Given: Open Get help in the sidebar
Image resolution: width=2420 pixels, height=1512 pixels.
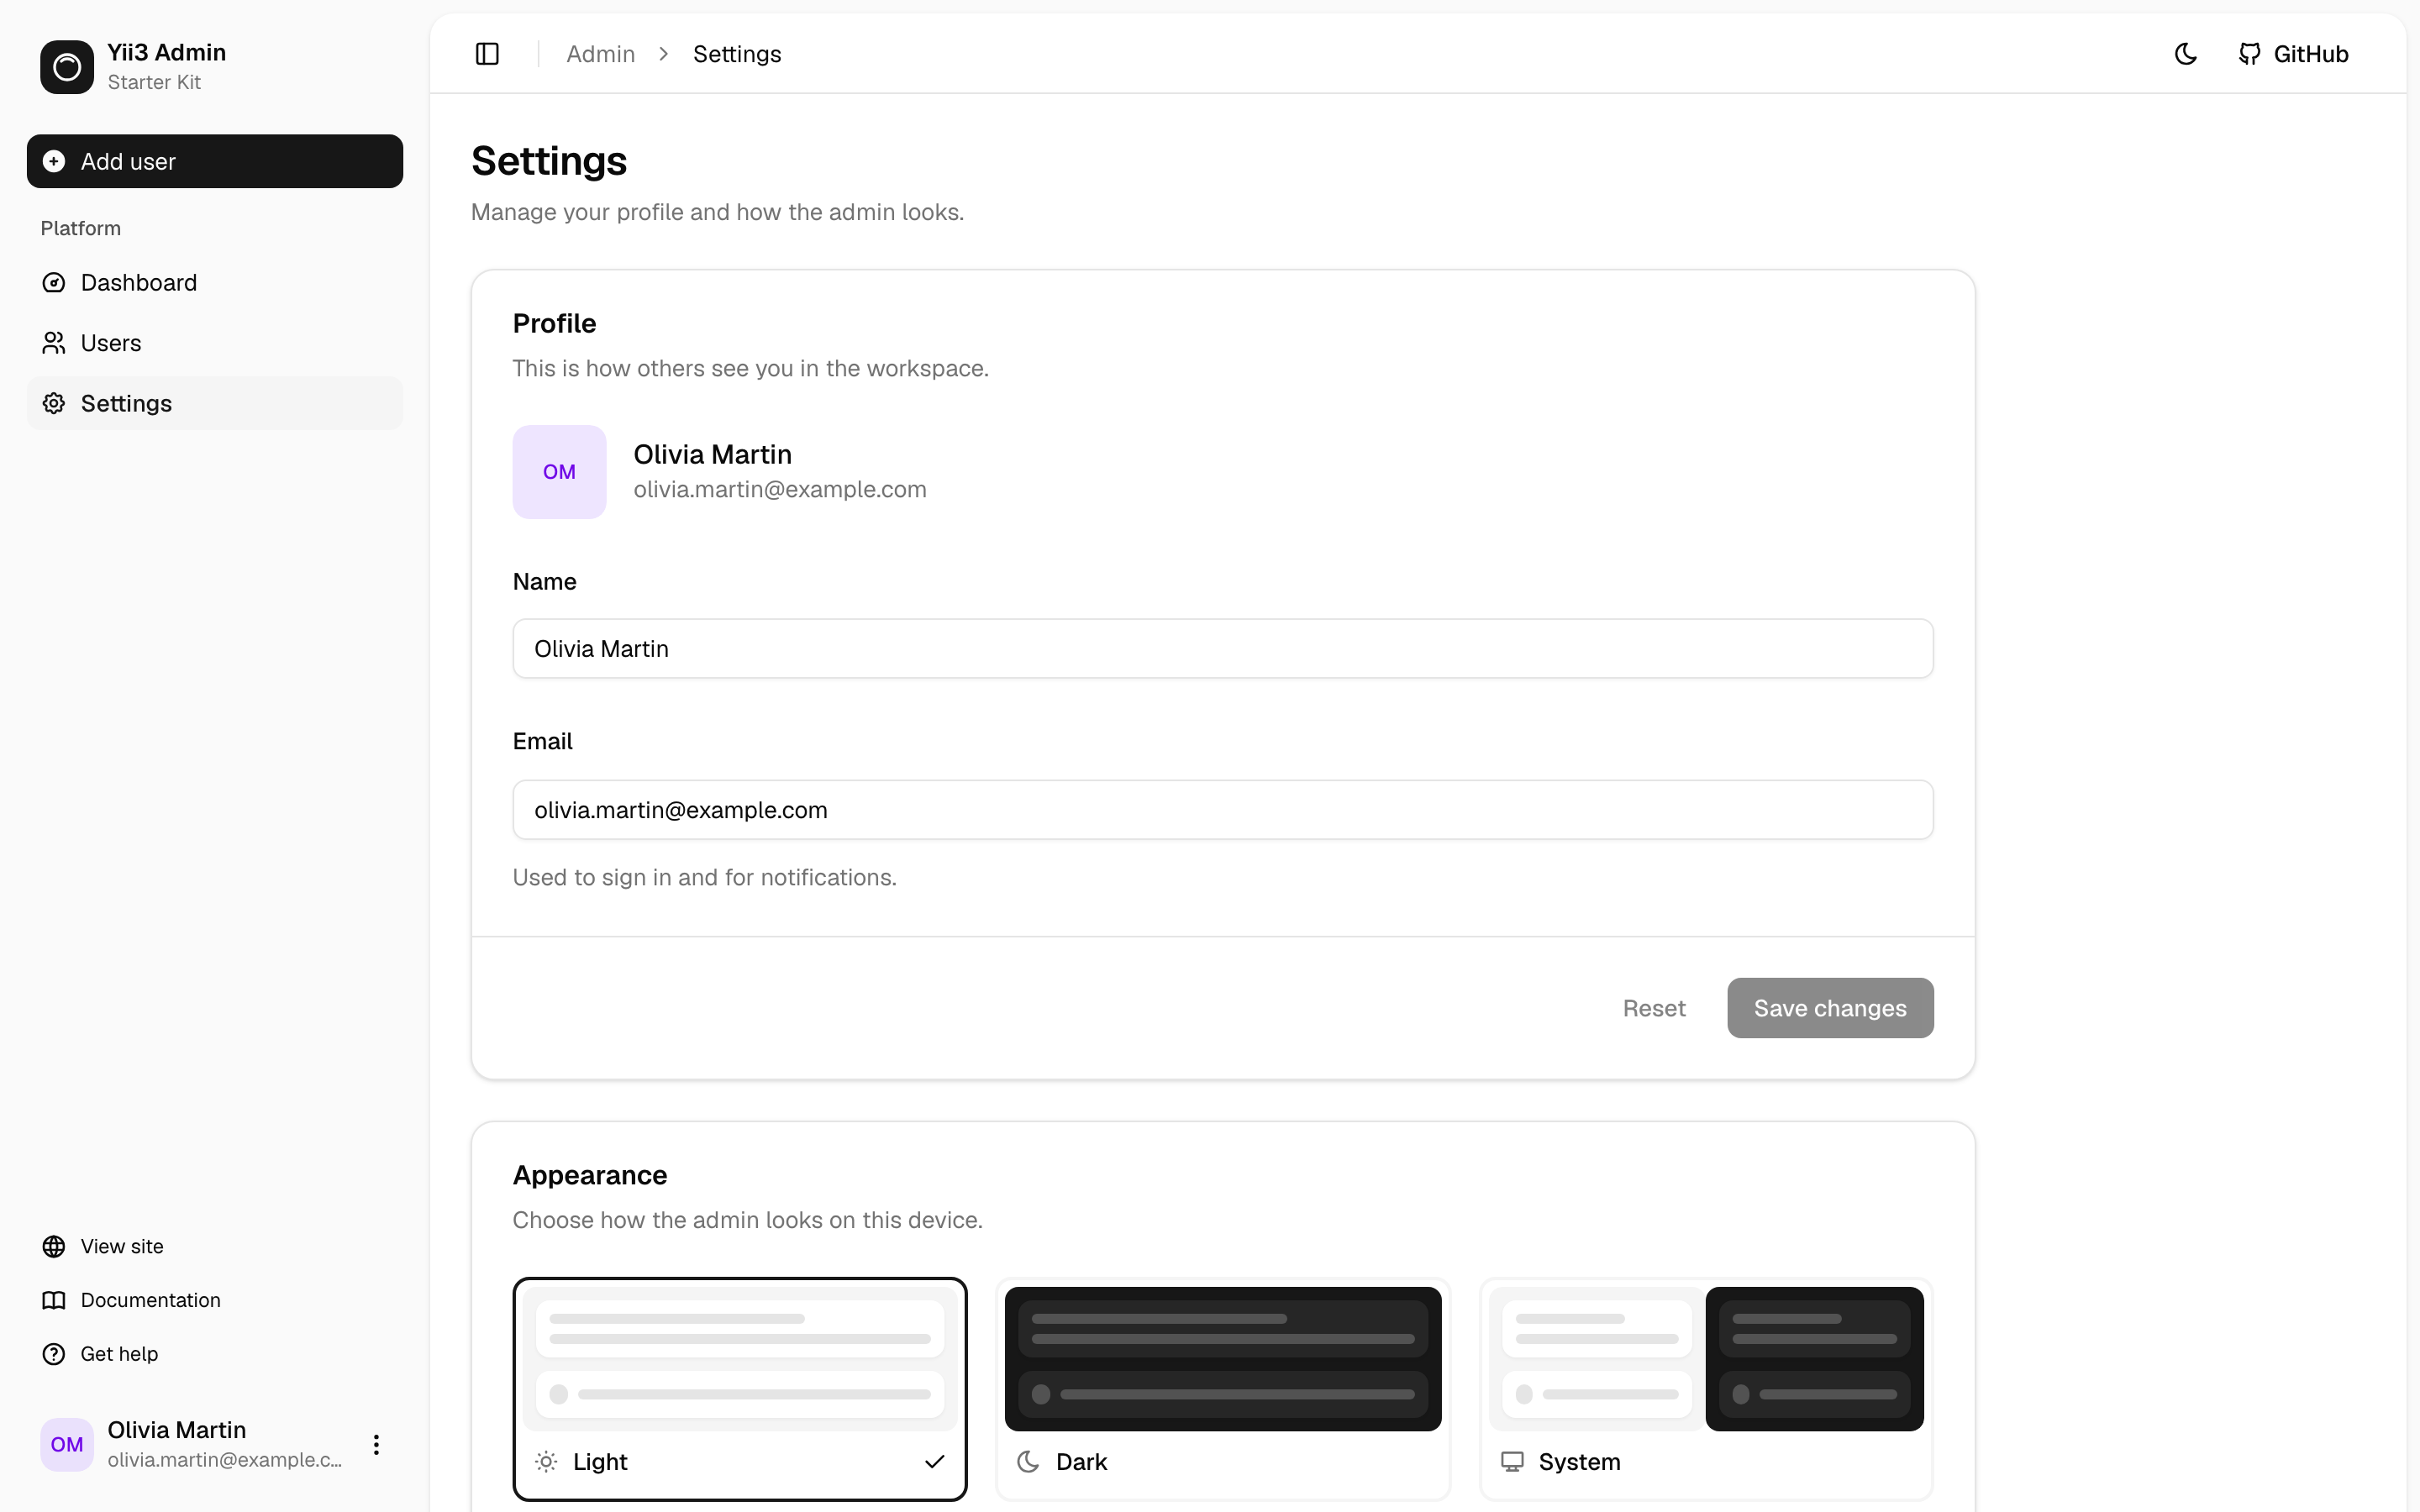Looking at the screenshot, I should coord(215,1354).
